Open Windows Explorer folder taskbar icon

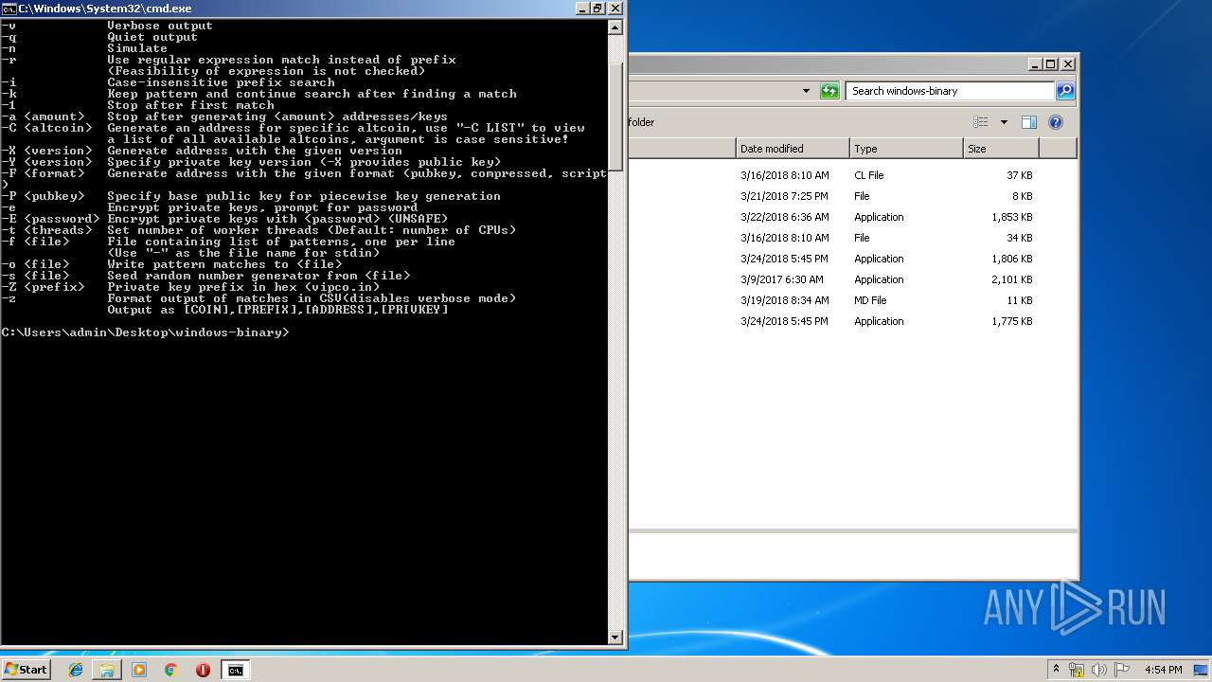(x=107, y=670)
